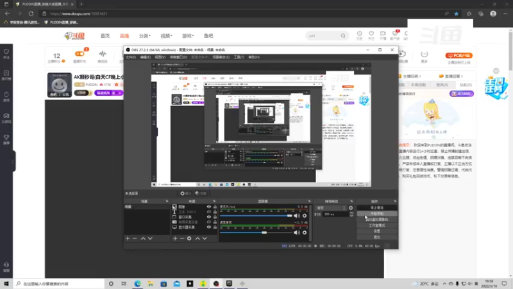The image size is (513, 289).
Task: Toggle visibility of the 显示器采集 source
Action: tap(209, 227)
